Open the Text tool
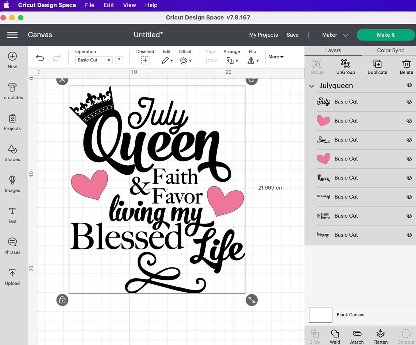Image resolution: width=416 pixels, height=345 pixels. (x=12, y=215)
